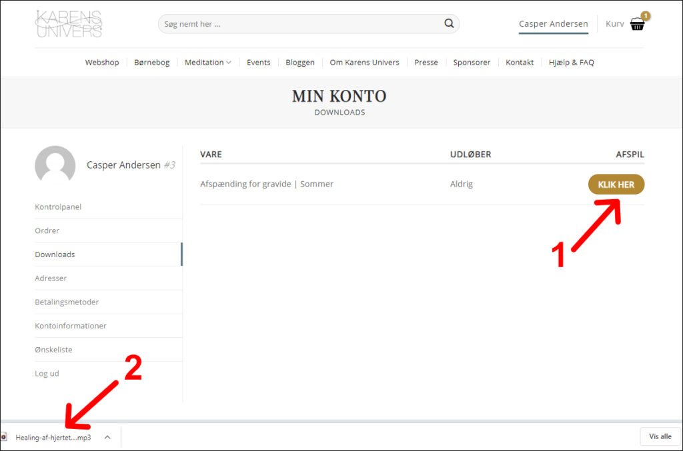The image size is (683, 451).
Task: Open the Ønskeliste link
Action: click(53, 350)
